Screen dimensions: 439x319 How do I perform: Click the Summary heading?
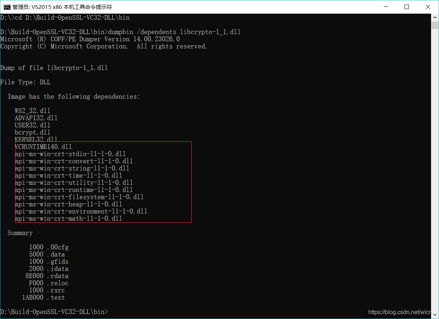click(20, 233)
